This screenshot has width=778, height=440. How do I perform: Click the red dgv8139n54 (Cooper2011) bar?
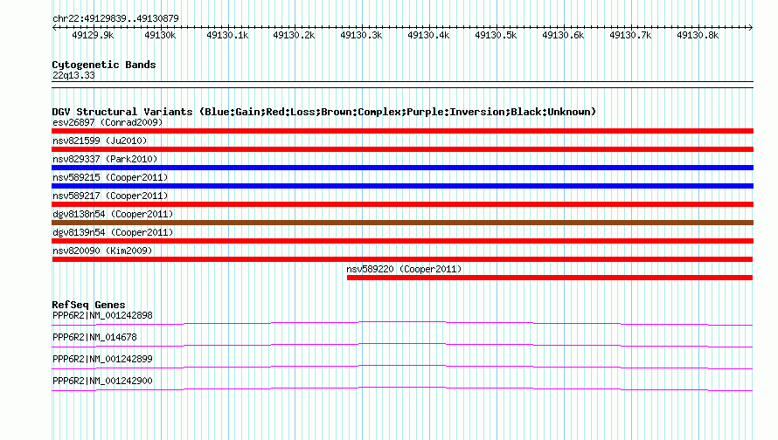402,241
